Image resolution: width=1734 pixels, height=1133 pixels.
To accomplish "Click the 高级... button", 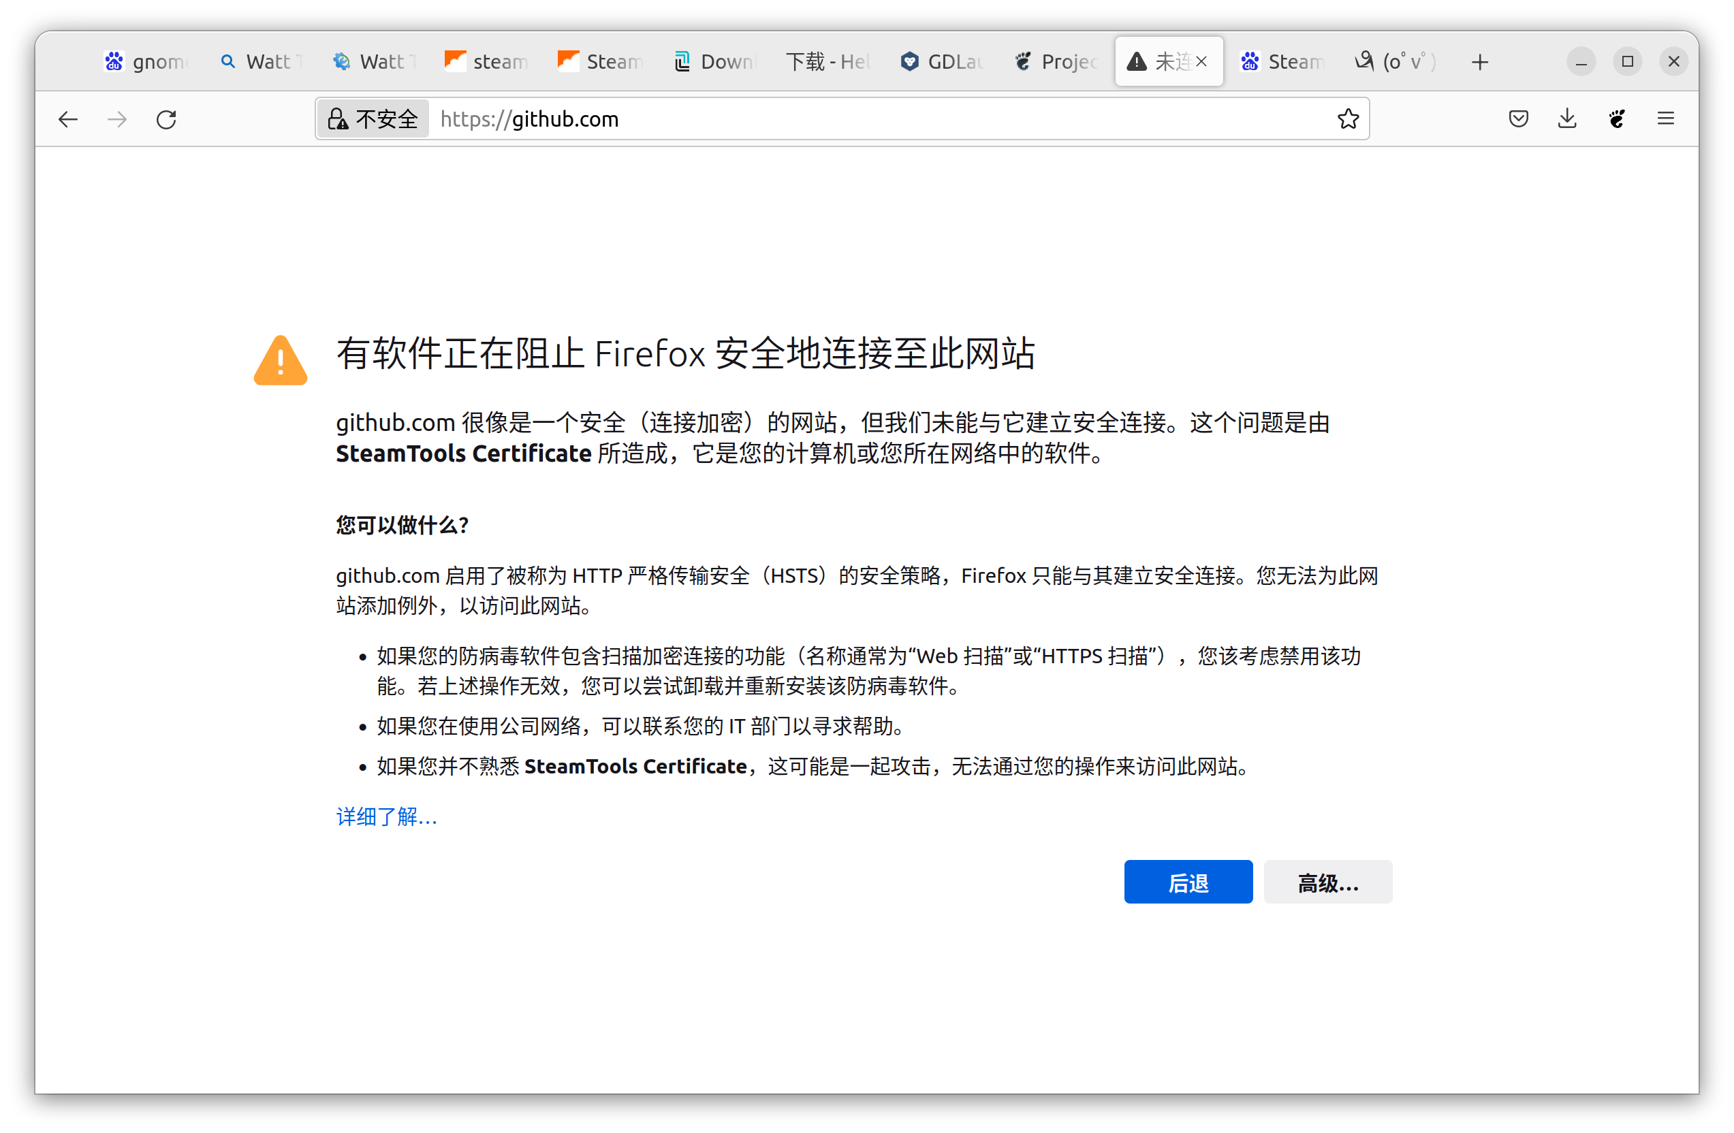I will click(1327, 882).
